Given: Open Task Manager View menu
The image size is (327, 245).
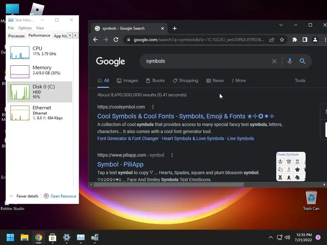Looking at the screenshot, I should point(40,28).
